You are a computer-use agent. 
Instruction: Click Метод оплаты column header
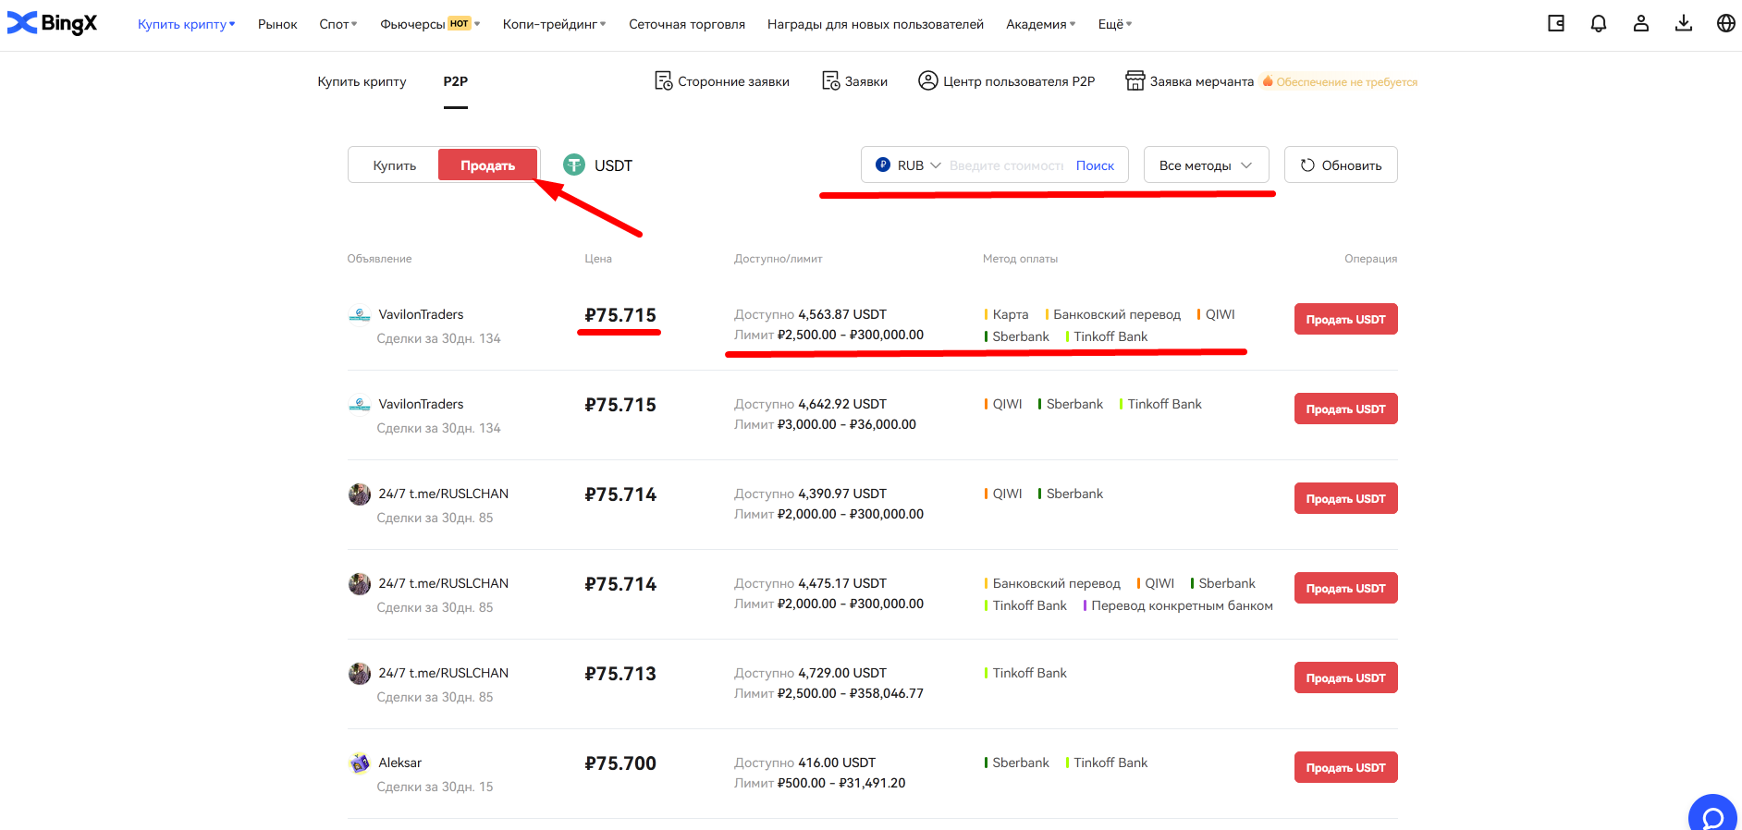click(x=1020, y=259)
